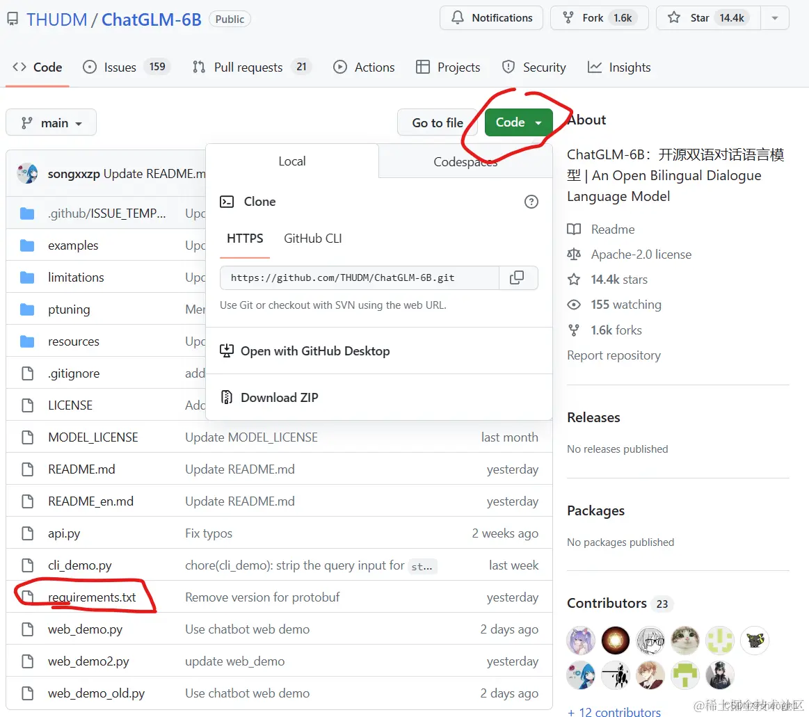Select the Local tab in clone popup
This screenshot has width=809, height=717.
point(292,161)
